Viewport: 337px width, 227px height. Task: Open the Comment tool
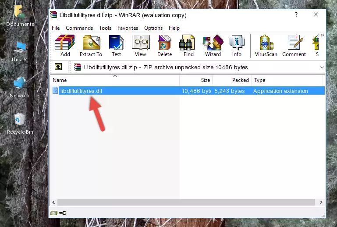point(294,46)
